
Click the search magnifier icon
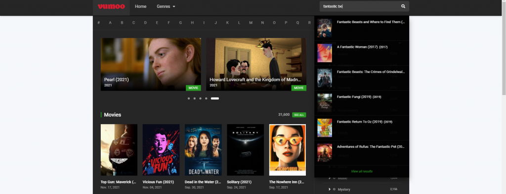point(403,6)
